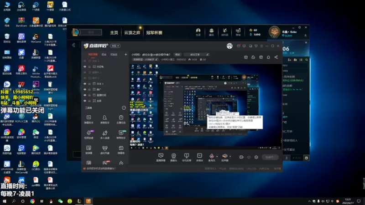Toggle visibility of the 全屏 layer
The height and width of the screenshot is (205, 365).
pos(85,101)
